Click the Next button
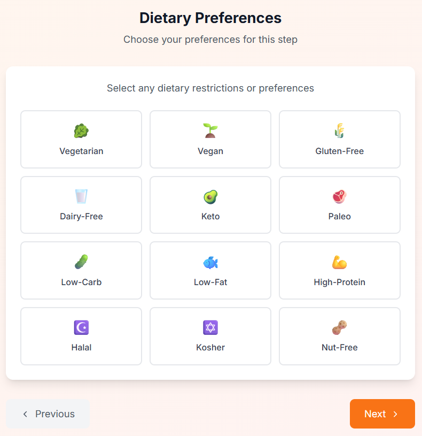Image resolution: width=422 pixels, height=436 pixels. coord(382,414)
